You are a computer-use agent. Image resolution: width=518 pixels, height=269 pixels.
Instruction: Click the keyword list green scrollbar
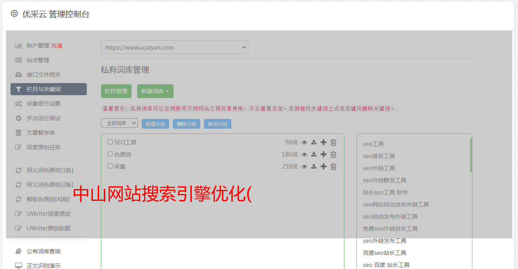point(471,155)
